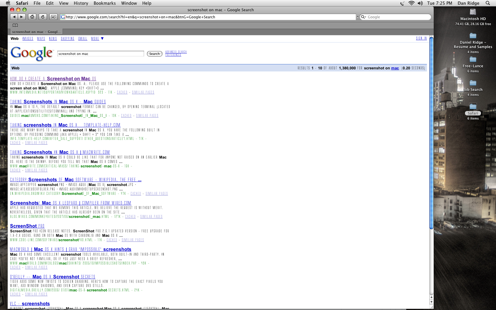Screen dimensions: 496x310
Task: Open the home page using the house icon
Action: (32, 17)
